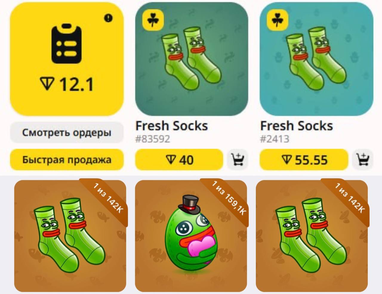Click clover badge on Fresh Socks #2413

pos(277,20)
